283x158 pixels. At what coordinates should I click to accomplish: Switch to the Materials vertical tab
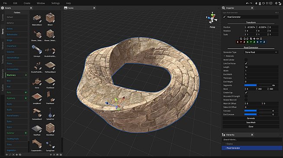(x=3, y=74)
